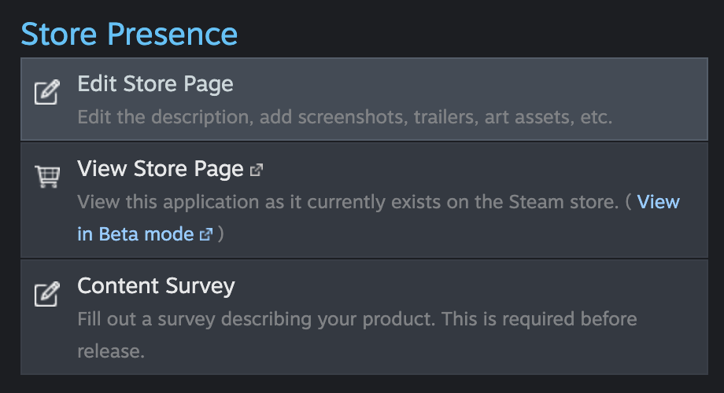Click the word 'release.' in survey description
The image size is (724, 393).
[111, 351]
